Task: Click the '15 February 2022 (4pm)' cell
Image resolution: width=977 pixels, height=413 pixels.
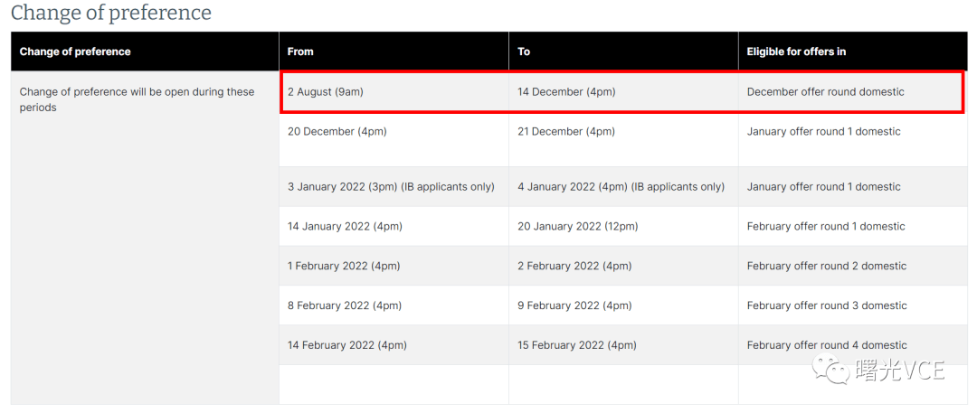Action: (623, 345)
